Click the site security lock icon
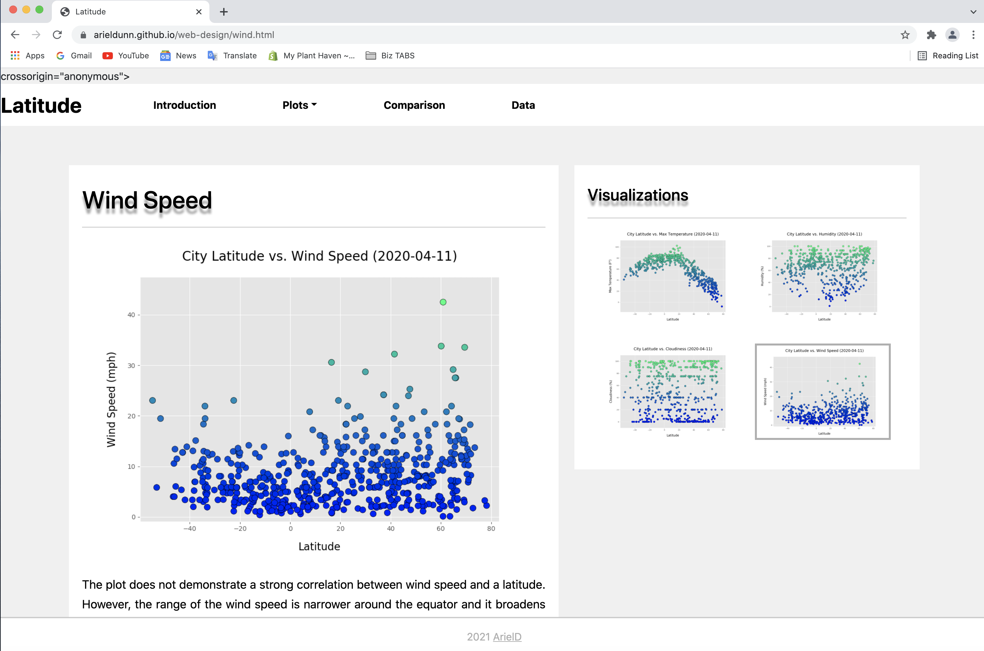Viewport: 984px width, 651px height. 83,35
